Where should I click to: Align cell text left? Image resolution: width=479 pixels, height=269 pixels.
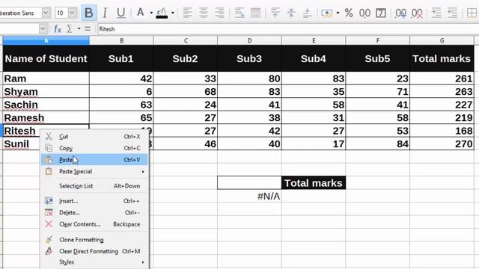point(187,13)
